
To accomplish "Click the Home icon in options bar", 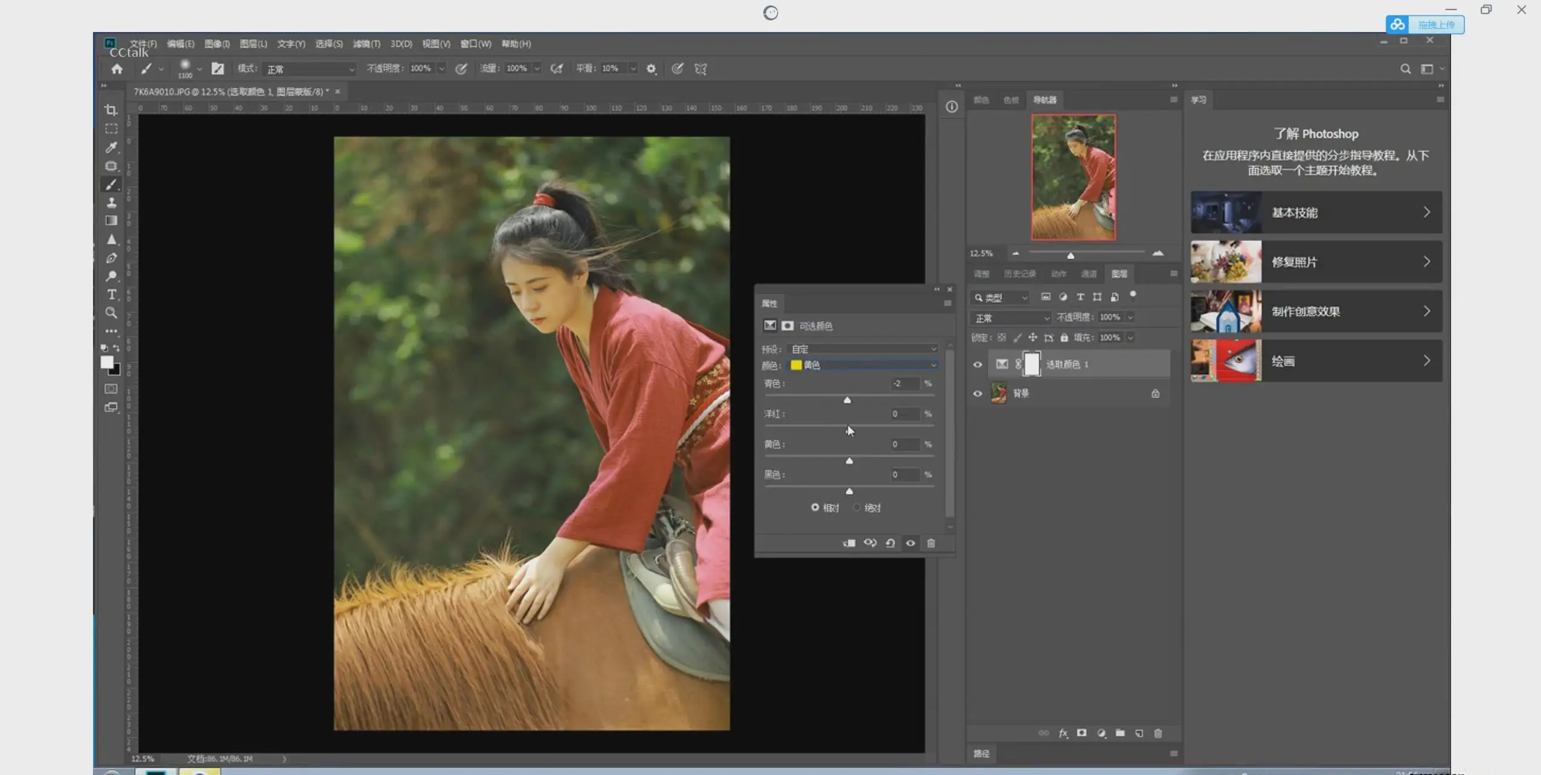I will pyautogui.click(x=117, y=69).
